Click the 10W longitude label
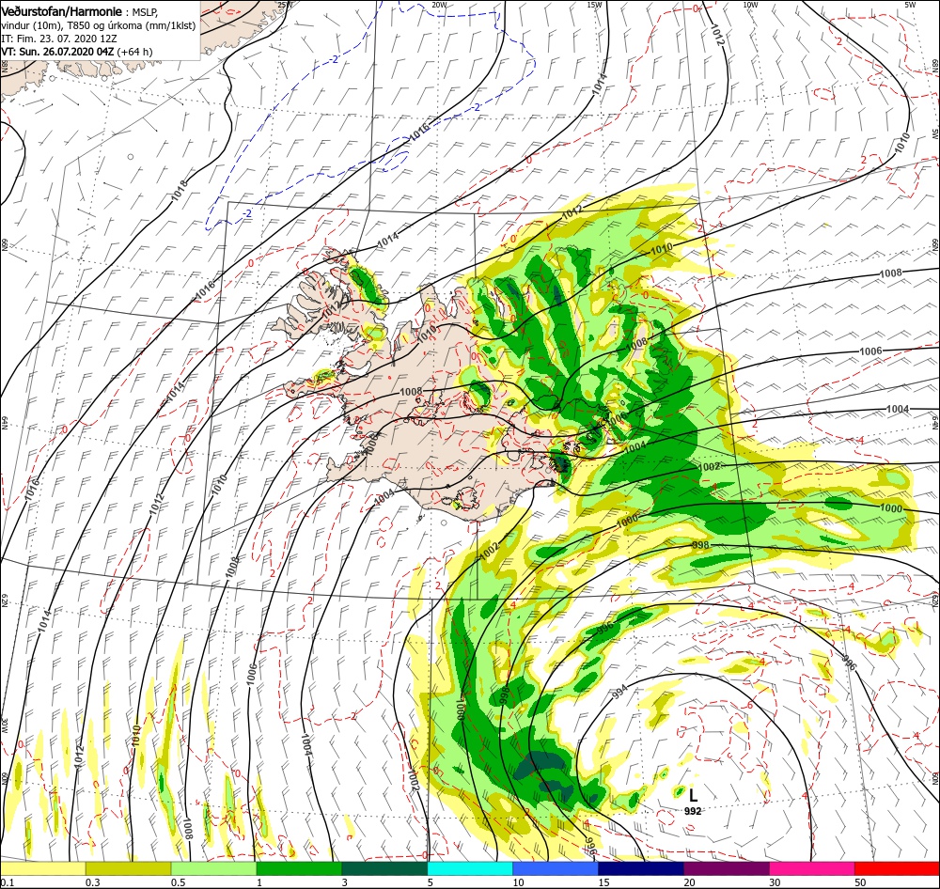Viewport: 940px width, 889px height. coord(750,4)
